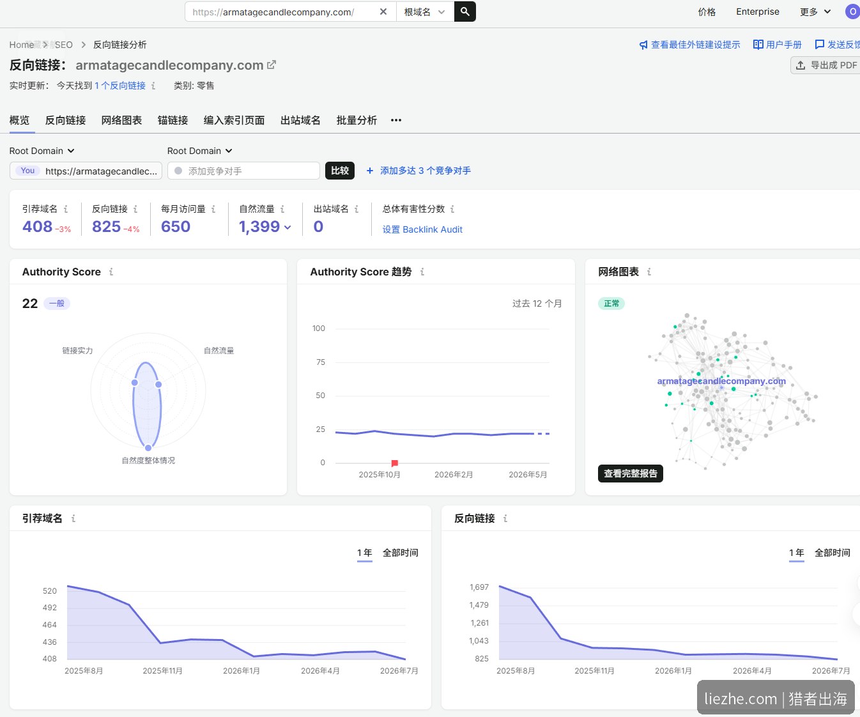Screen dimensions: 860x717
Task: Click info icon beside Authority Score 趋势
Action: 422,272
